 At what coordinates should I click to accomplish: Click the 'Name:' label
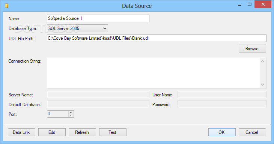pyautogui.click(x=15, y=19)
